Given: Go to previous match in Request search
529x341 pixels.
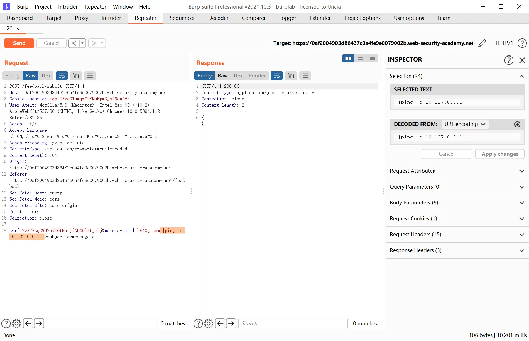Looking at the screenshot, I should coord(28,323).
